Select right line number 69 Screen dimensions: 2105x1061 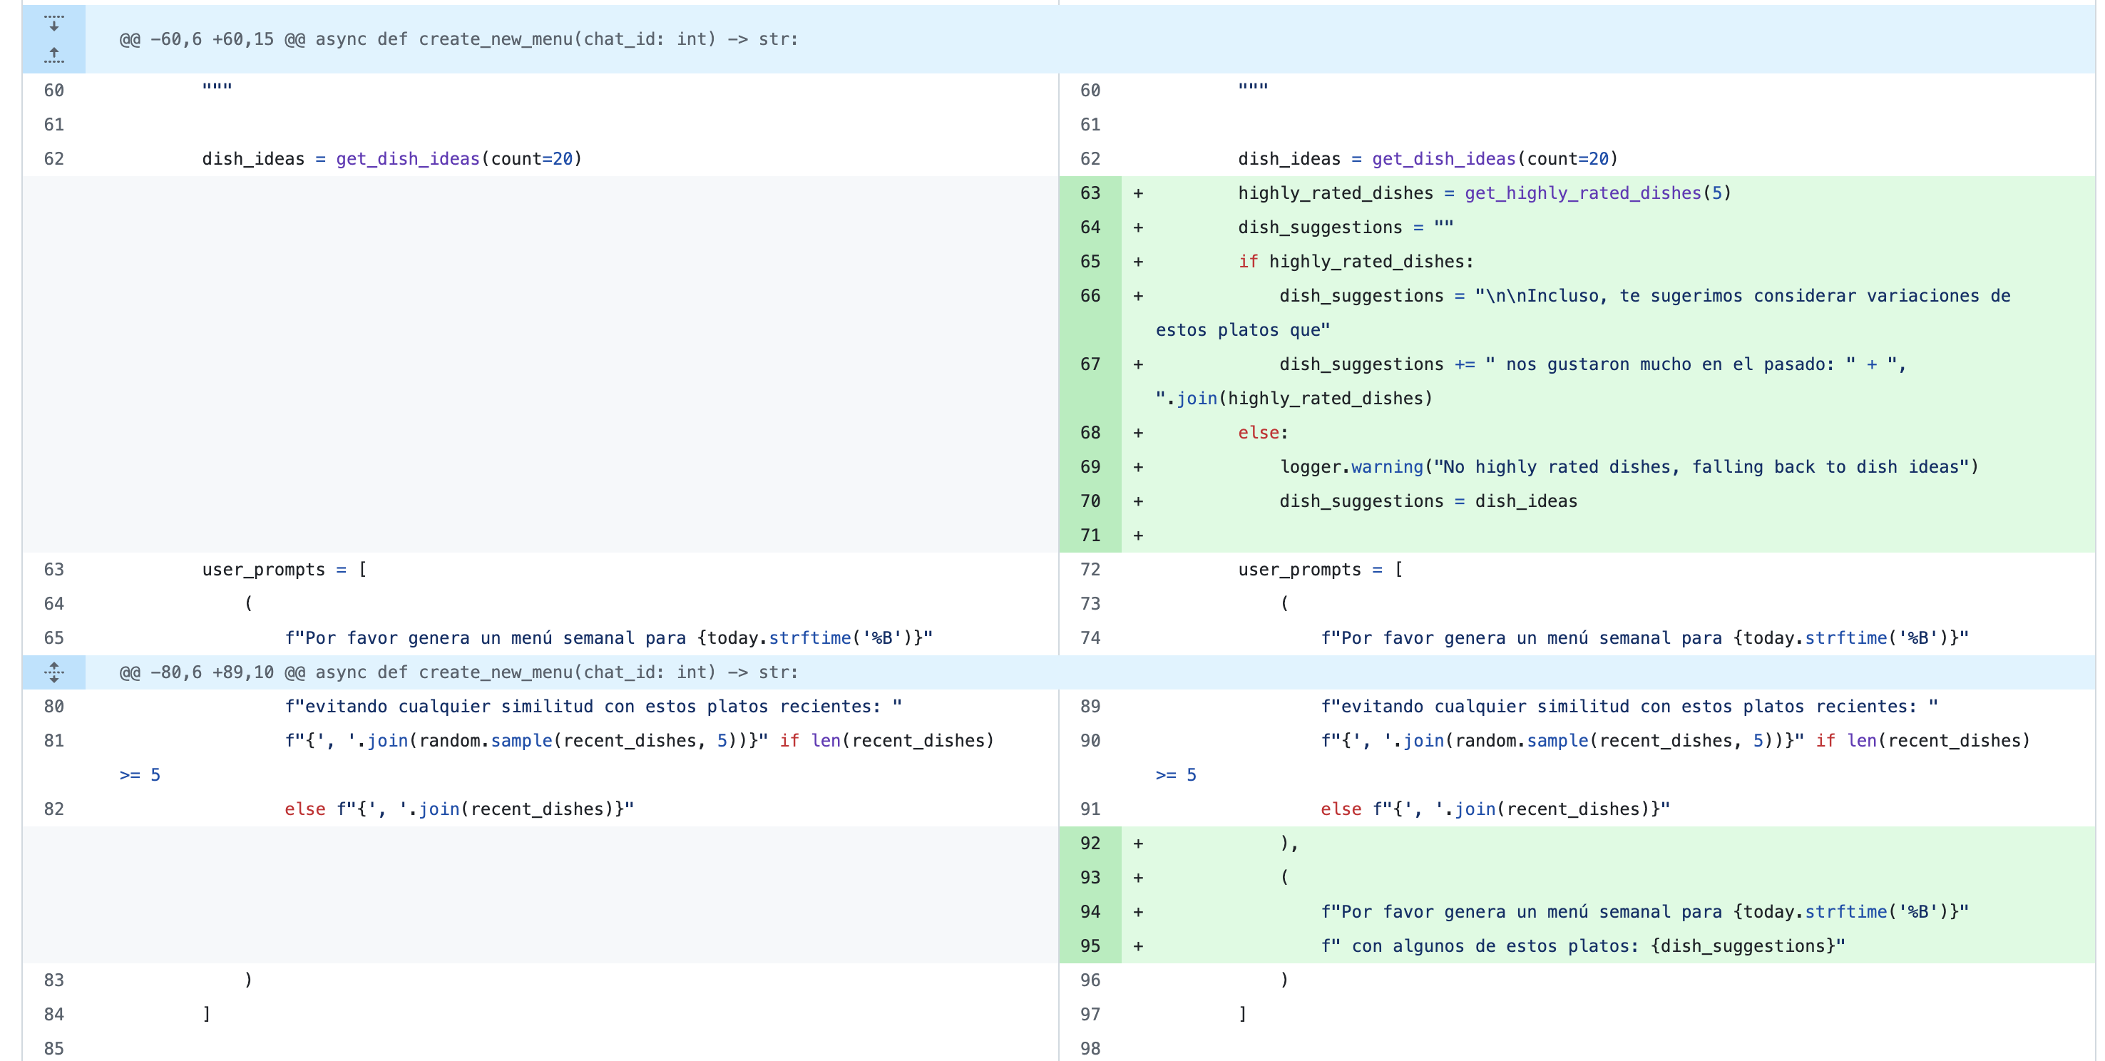[1090, 467]
